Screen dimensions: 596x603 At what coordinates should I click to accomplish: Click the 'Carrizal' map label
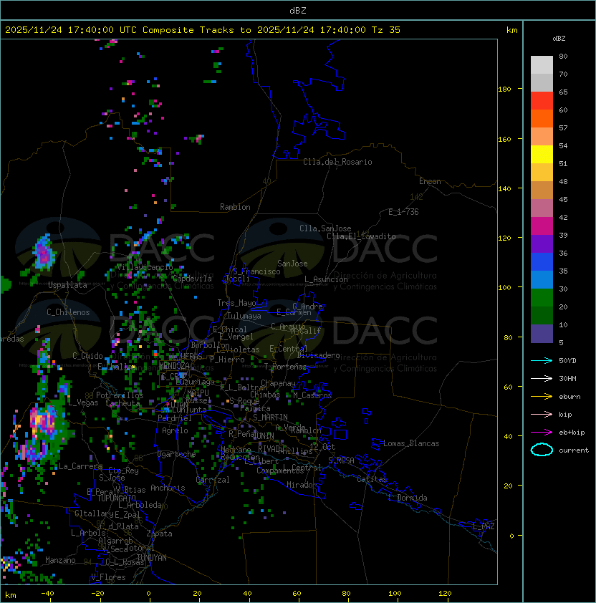[x=213, y=480]
